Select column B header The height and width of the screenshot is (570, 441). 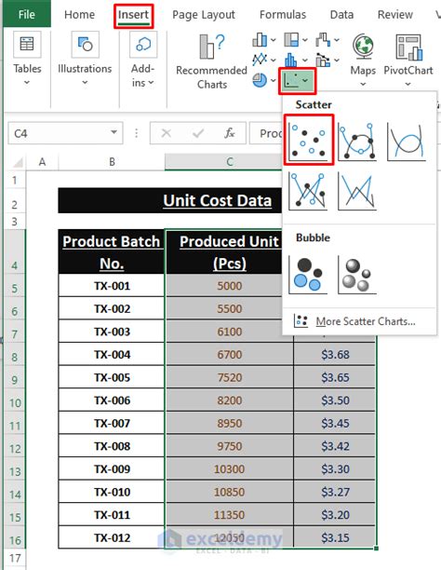click(x=112, y=162)
